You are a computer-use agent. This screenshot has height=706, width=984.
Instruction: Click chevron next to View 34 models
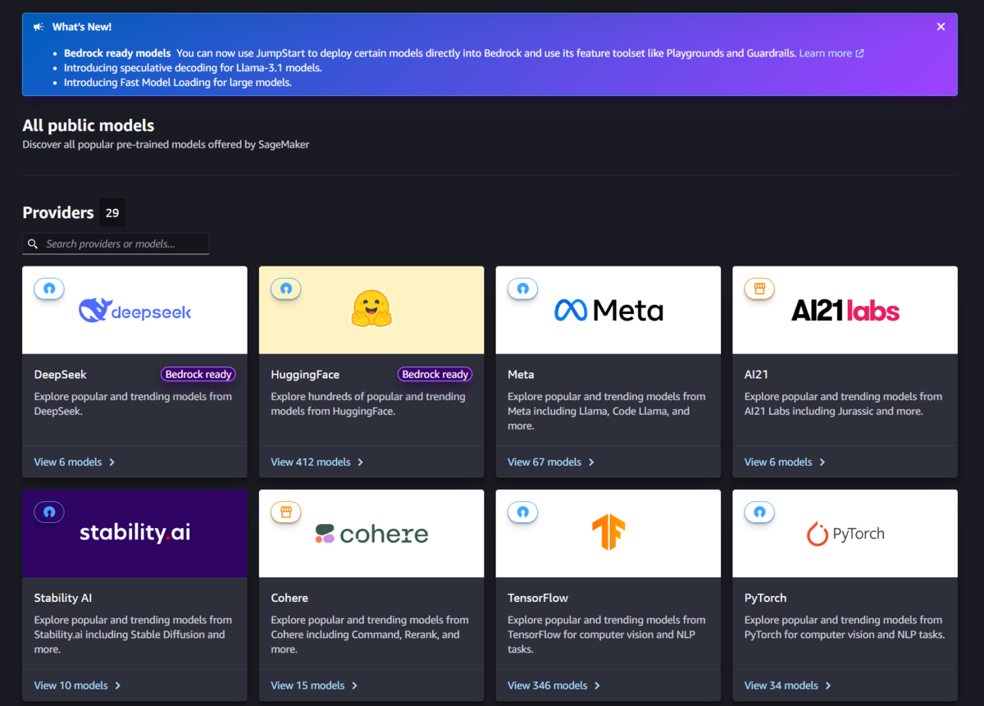point(828,686)
